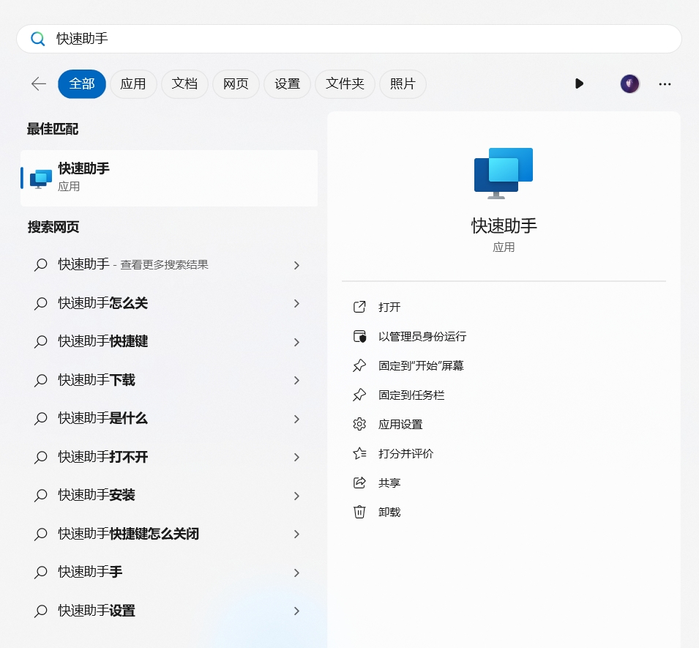The width and height of the screenshot is (699, 648).
Task: Click search icon beside 快速助手打不开
Action: coord(40,457)
